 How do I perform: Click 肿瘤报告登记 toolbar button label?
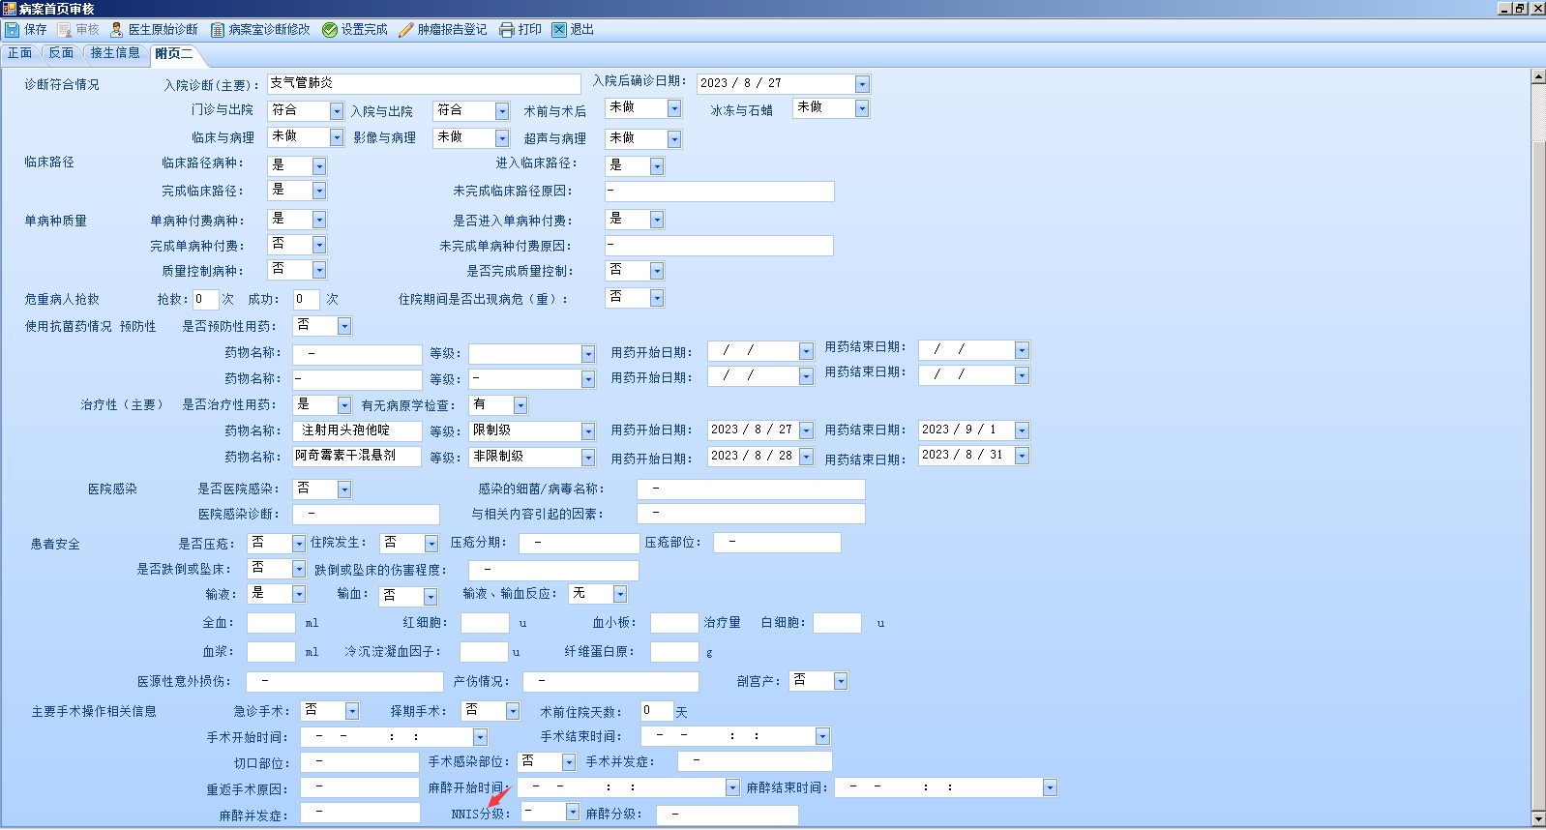tap(453, 30)
